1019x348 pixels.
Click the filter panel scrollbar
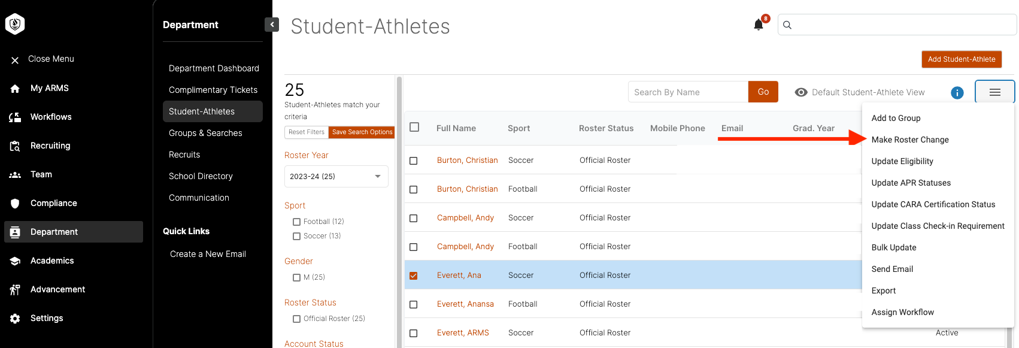click(399, 211)
